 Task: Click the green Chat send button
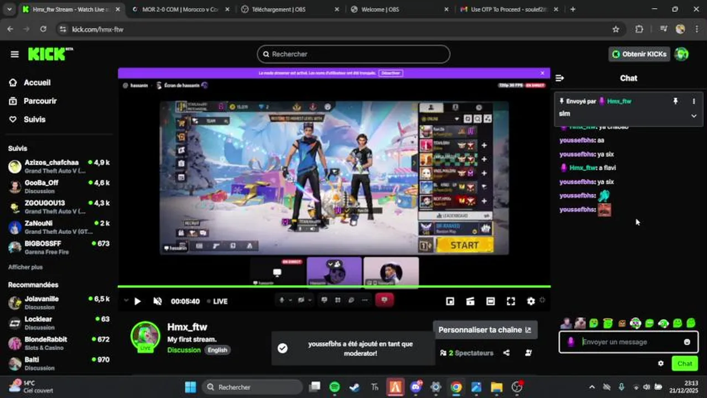(x=684, y=363)
